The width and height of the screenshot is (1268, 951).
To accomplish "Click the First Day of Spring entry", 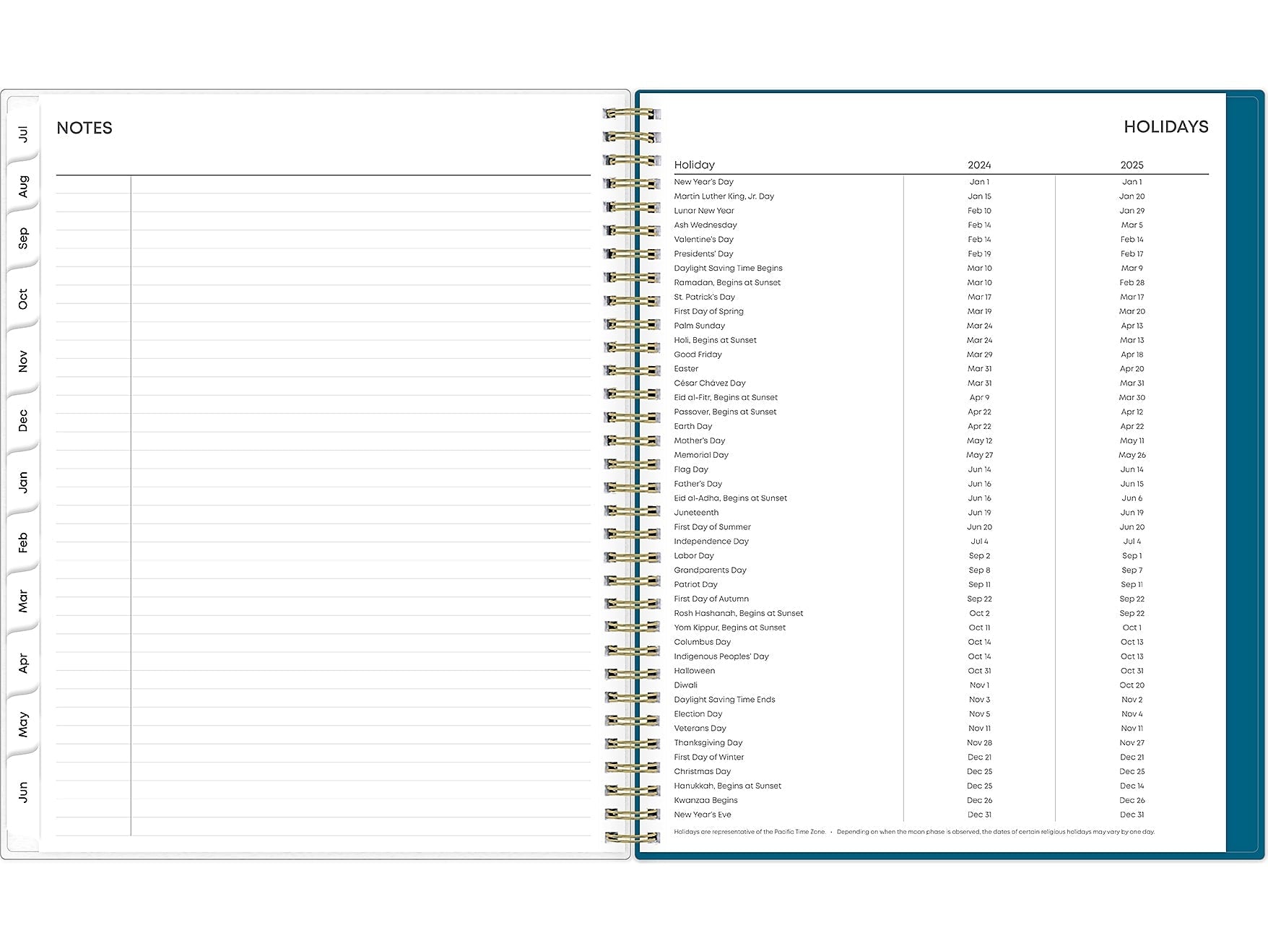I will pos(708,311).
